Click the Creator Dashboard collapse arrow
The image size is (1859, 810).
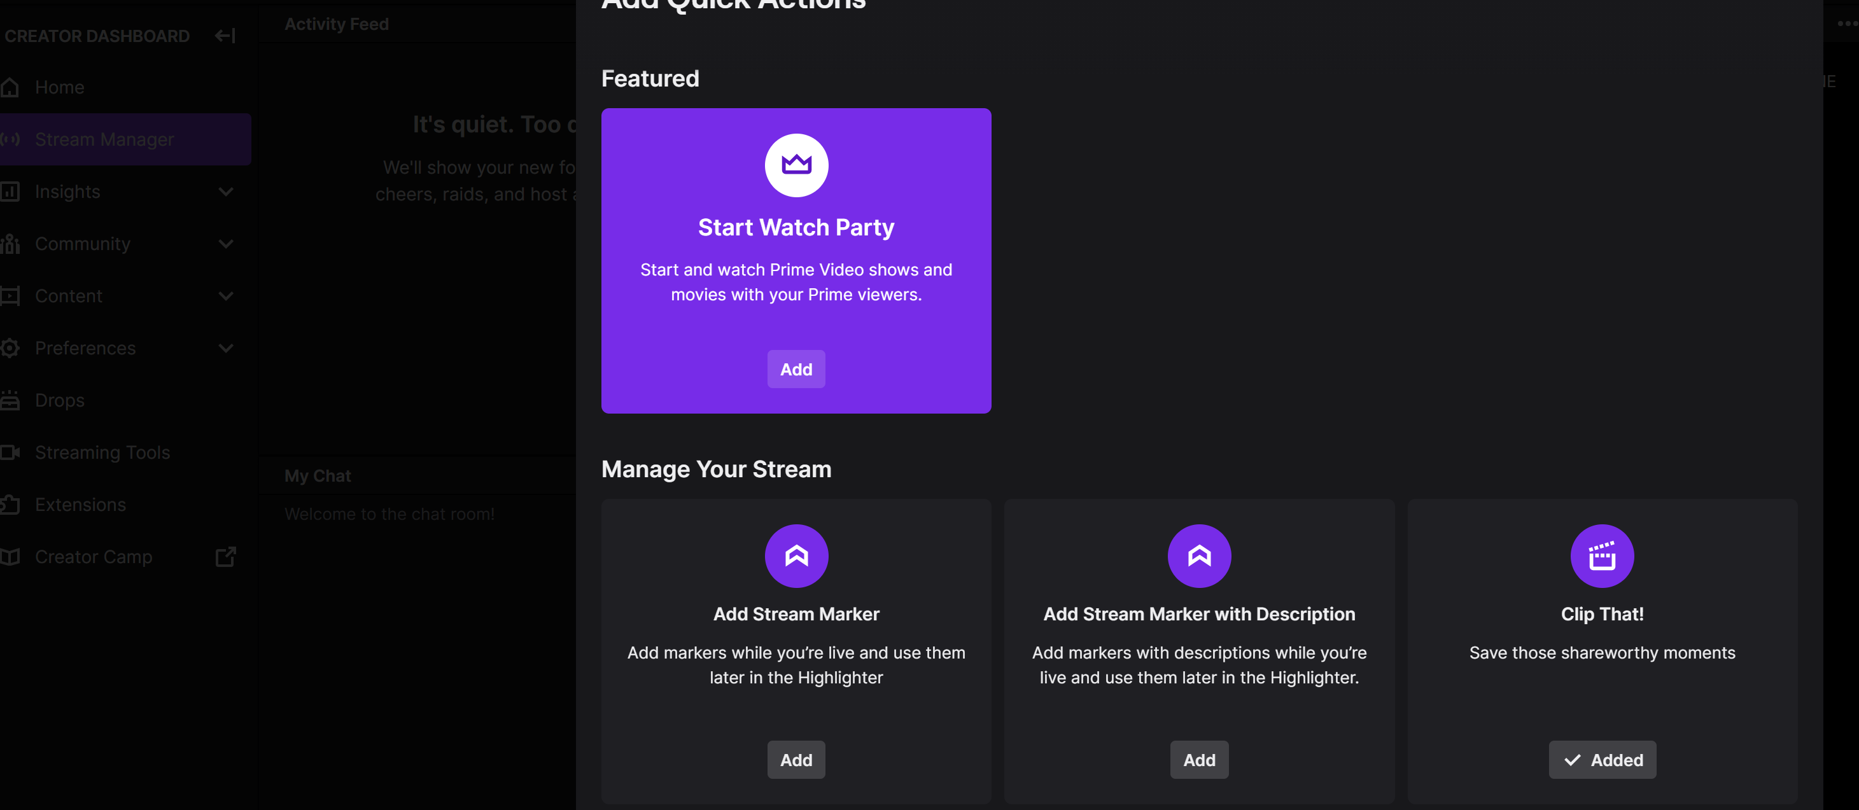tap(224, 34)
